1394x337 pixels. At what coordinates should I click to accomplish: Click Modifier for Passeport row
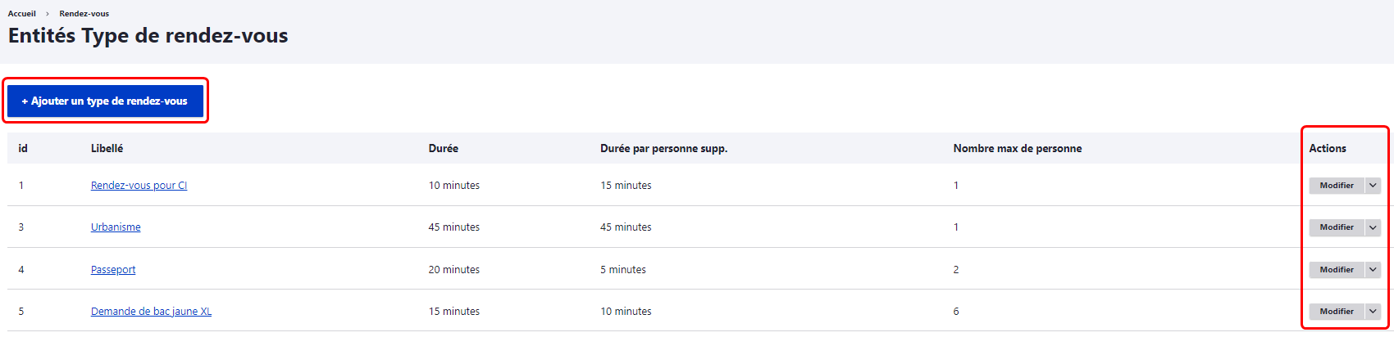click(1336, 270)
